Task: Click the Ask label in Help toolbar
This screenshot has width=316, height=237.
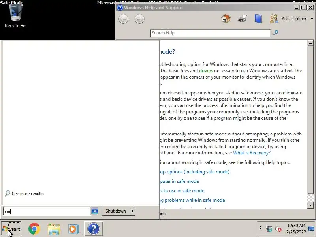Action: (x=285, y=19)
